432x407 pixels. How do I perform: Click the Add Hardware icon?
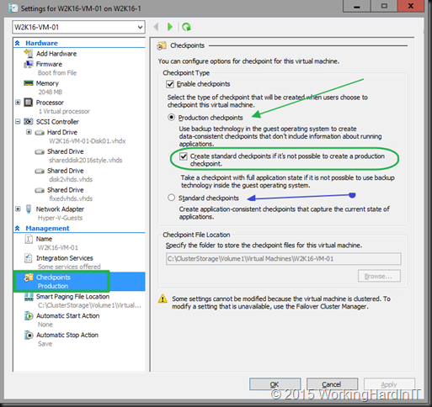pyautogui.click(x=29, y=53)
